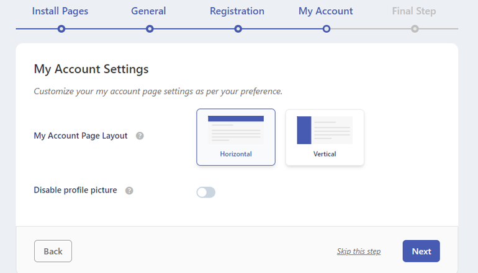The height and width of the screenshot is (273, 478).
Task: Click the Vertical layout preview image
Action: click(325, 130)
